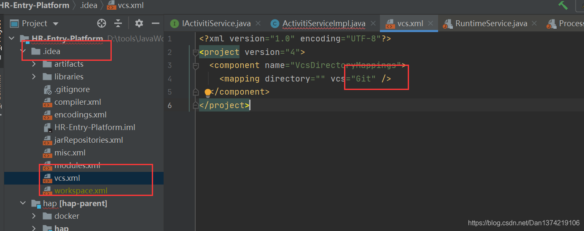584x231 pixels.
Task: Click line number 1 in gutter
Action: [170, 39]
